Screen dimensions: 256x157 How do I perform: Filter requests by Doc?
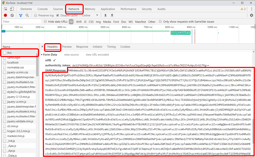point(124,22)
